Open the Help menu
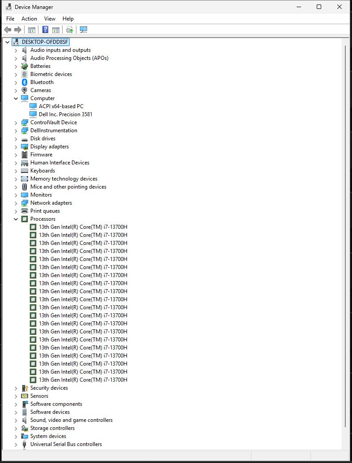The height and width of the screenshot is (463, 352). (68, 19)
